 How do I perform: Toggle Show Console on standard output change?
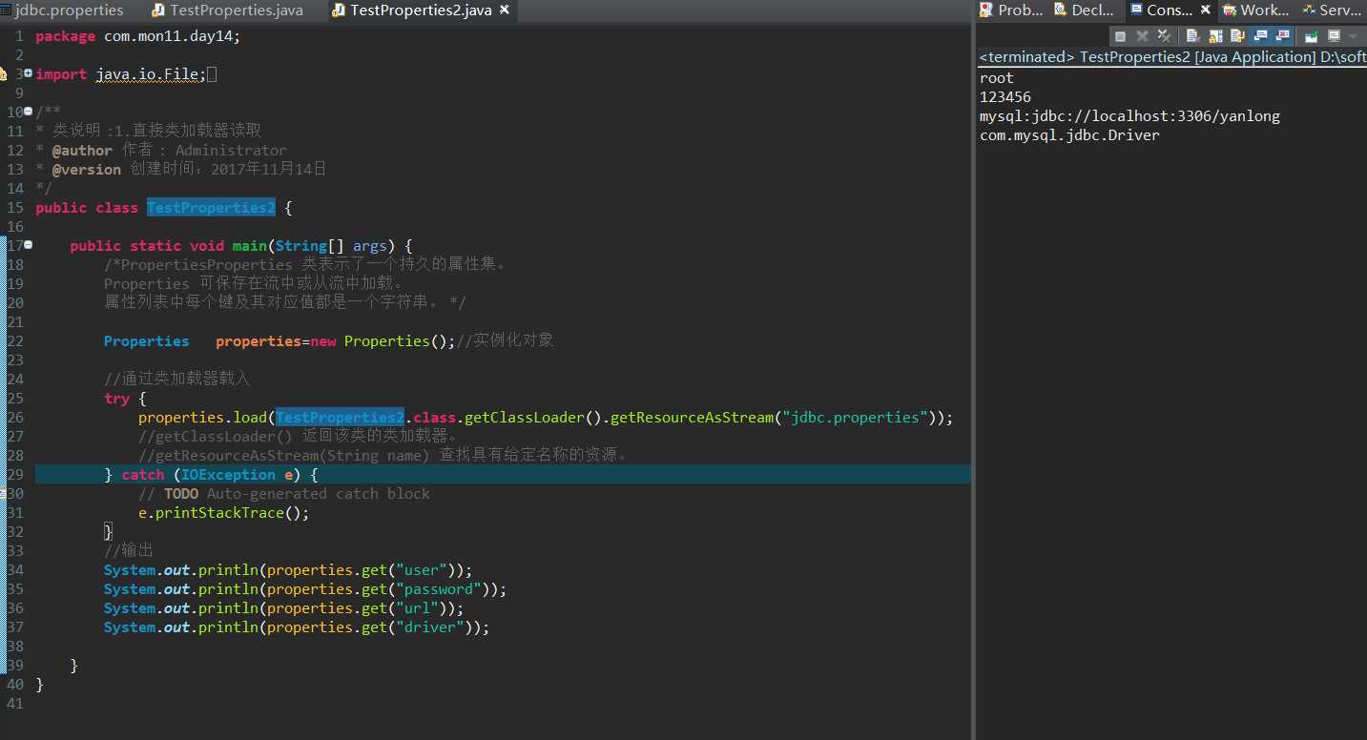pos(1261,36)
